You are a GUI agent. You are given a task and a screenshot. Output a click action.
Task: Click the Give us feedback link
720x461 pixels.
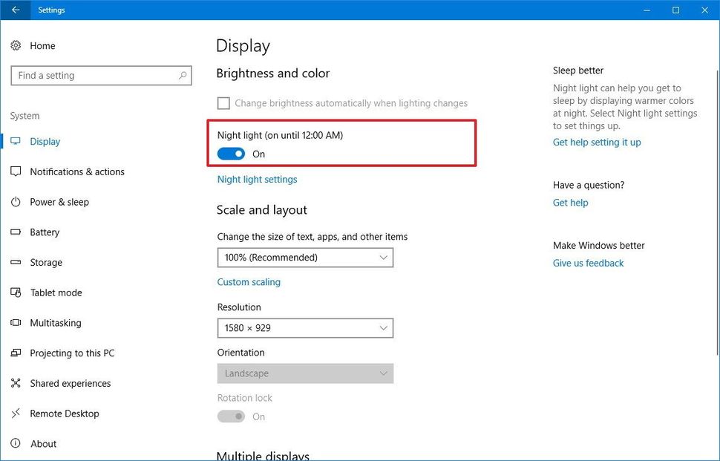[x=588, y=263]
